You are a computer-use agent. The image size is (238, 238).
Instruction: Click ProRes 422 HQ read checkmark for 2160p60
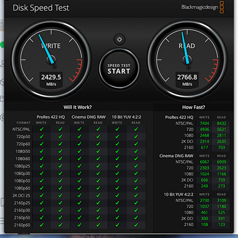[60, 225]
